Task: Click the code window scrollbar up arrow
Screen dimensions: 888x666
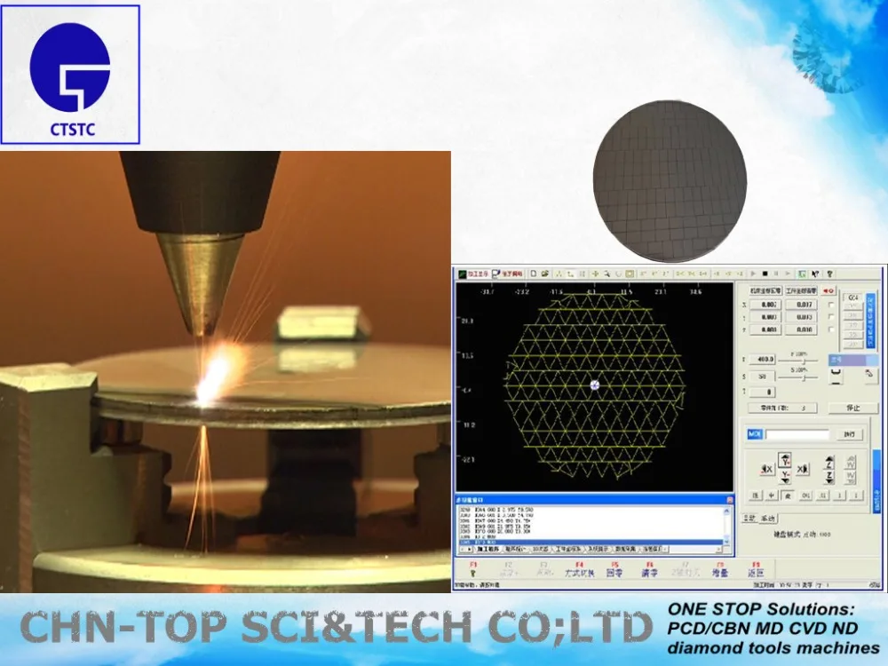Action: click(727, 511)
